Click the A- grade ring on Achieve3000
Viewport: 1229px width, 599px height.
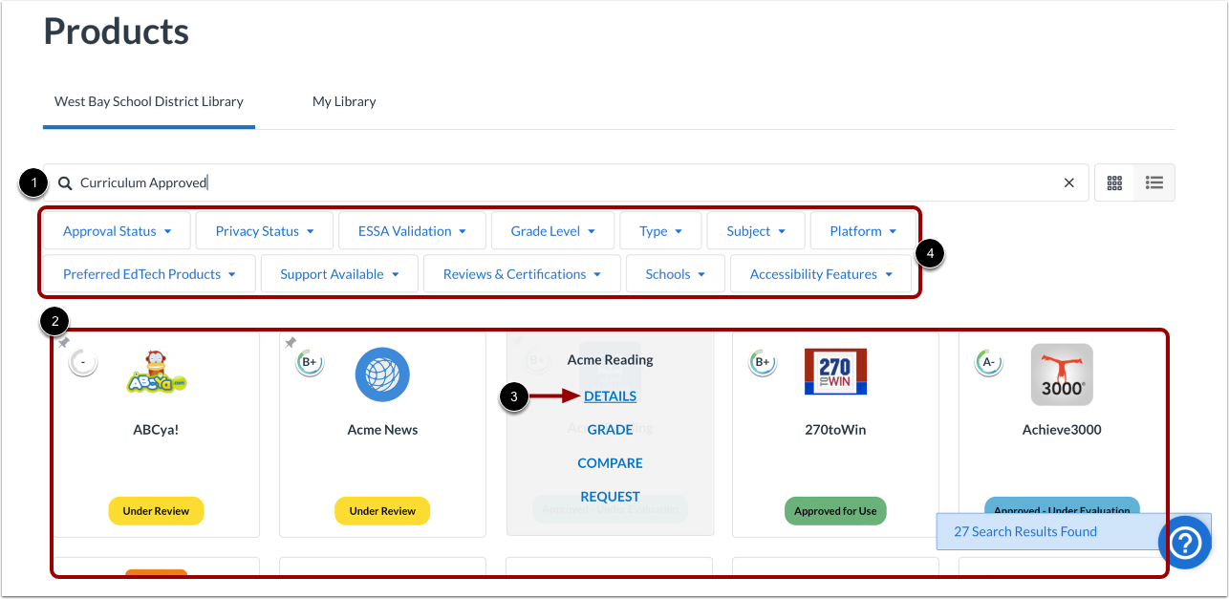pos(988,362)
